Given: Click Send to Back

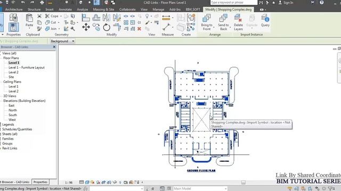Looking at the screenshot, I should tap(223, 22).
